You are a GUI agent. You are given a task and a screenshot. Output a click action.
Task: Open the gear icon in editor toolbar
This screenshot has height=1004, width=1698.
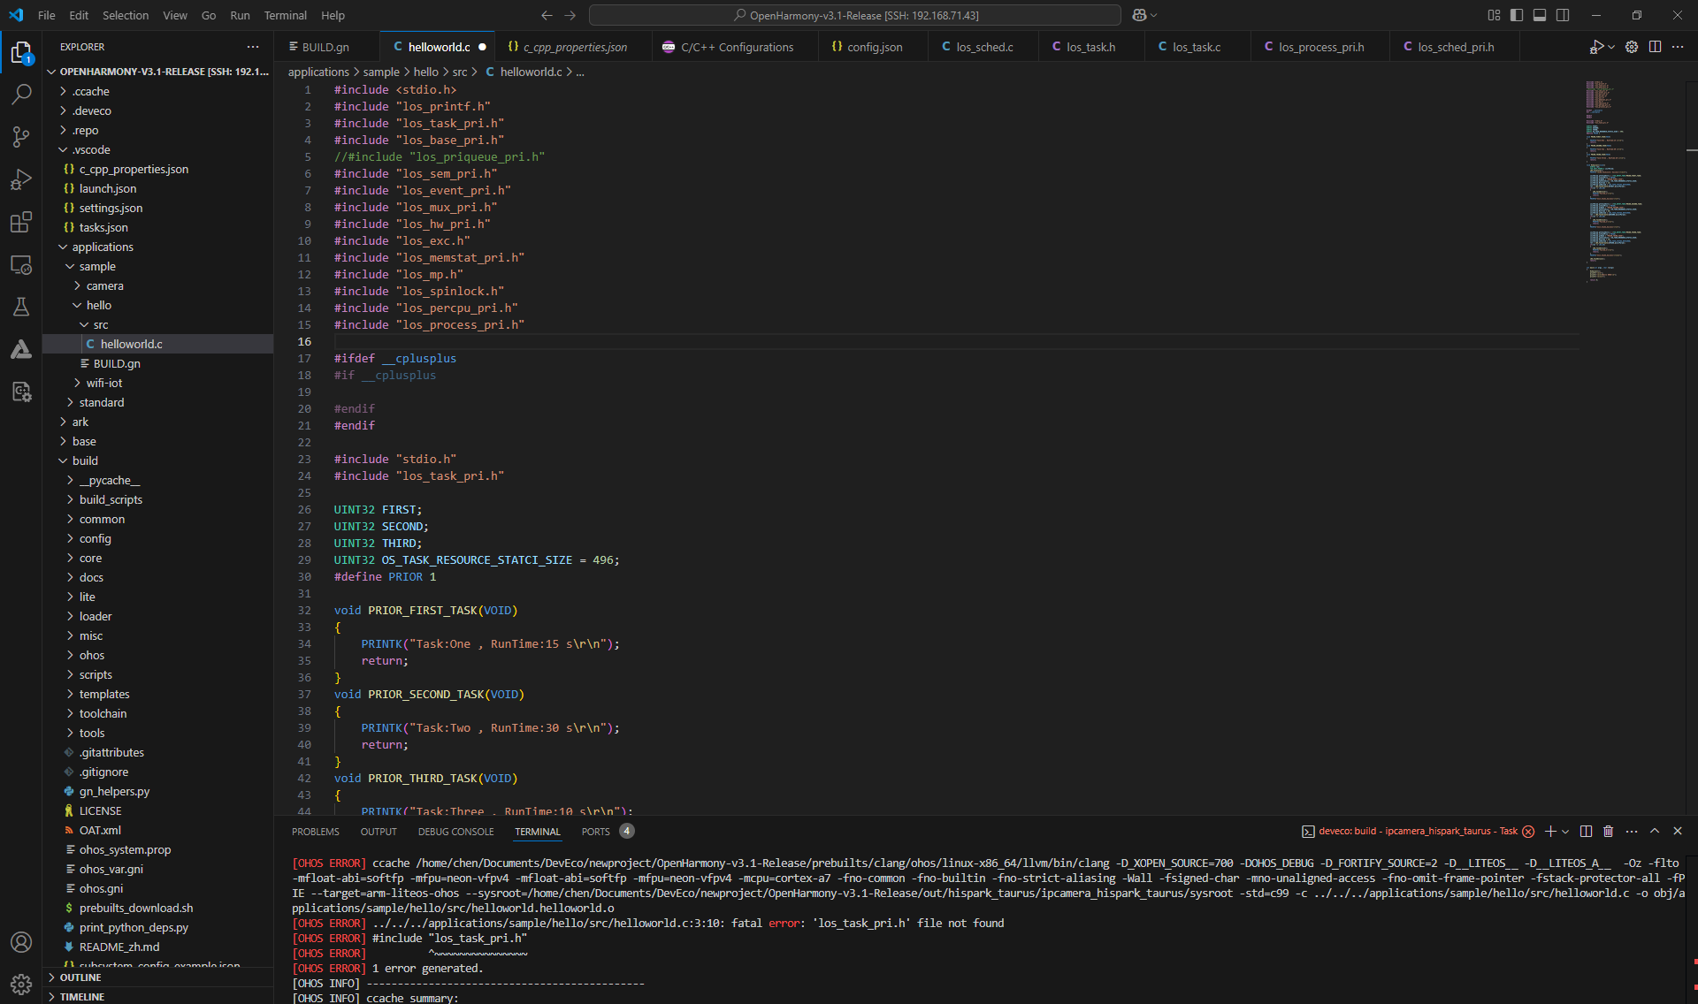pos(1632,47)
